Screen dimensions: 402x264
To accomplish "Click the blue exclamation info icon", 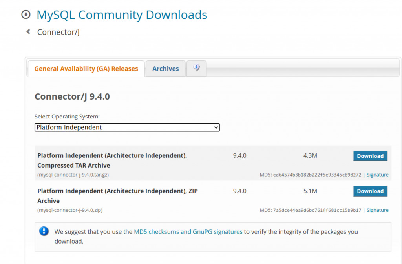I will [x=44, y=231].
